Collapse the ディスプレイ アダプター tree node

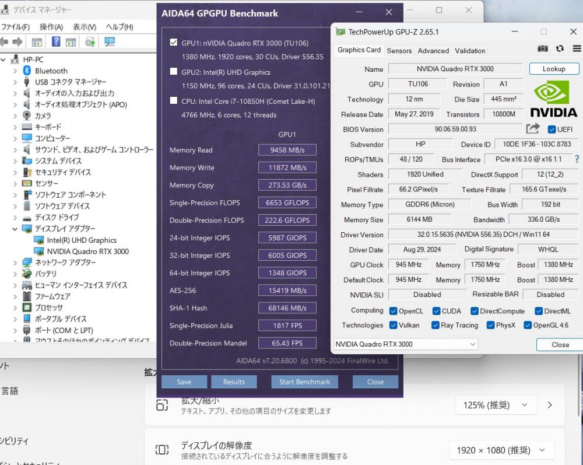[x=15, y=229]
